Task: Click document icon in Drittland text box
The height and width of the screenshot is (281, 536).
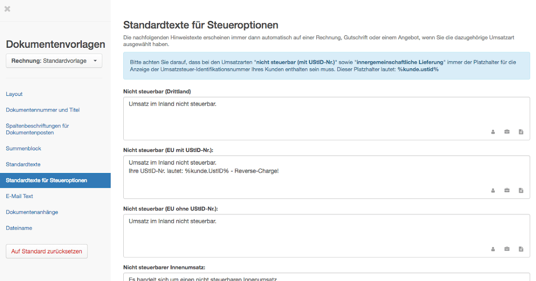Action: point(521,132)
